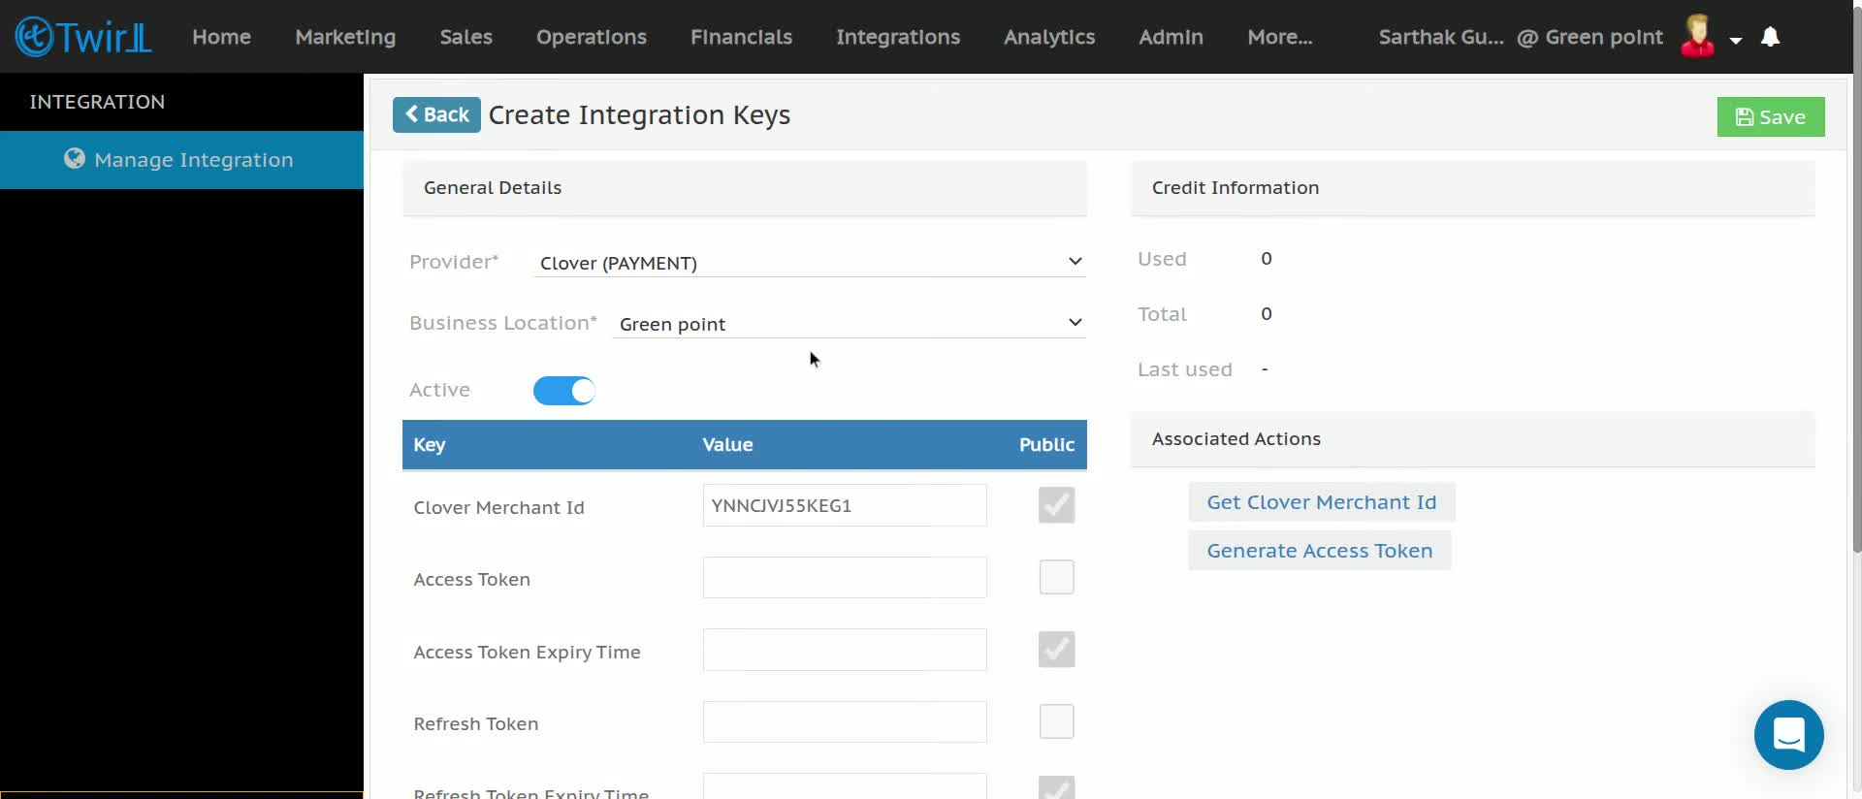Toggle the Active switch off
Screen dimensions: 1862x799
563,391
